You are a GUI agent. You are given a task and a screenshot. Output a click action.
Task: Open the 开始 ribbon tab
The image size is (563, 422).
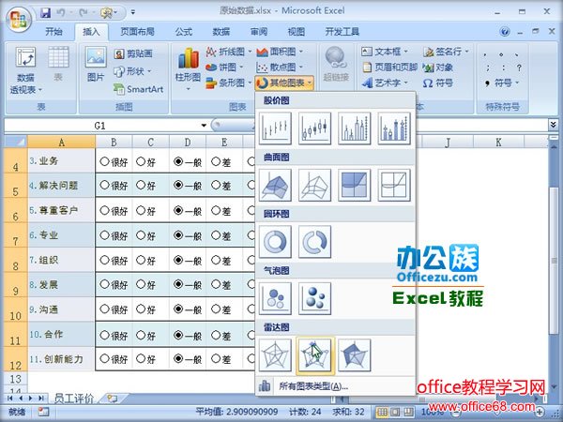click(53, 32)
